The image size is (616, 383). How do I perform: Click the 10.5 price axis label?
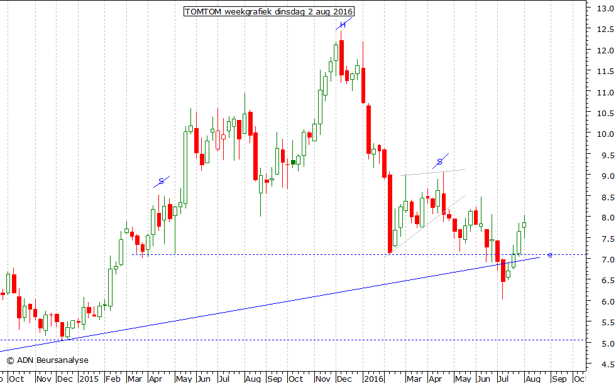pos(605,114)
